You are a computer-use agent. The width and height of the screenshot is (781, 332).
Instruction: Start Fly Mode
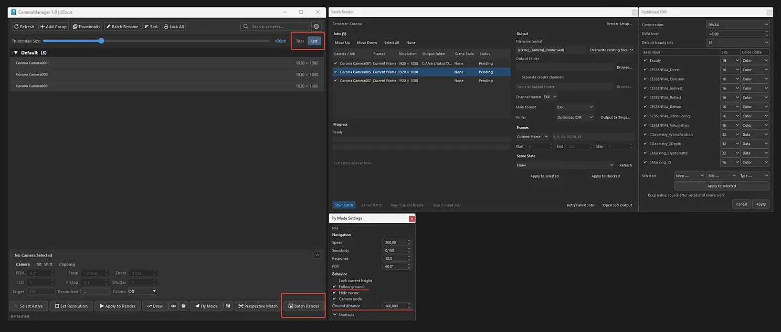click(x=206, y=306)
